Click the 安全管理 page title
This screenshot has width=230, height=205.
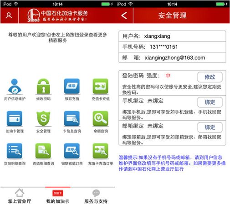pyautogui.click(x=172, y=15)
